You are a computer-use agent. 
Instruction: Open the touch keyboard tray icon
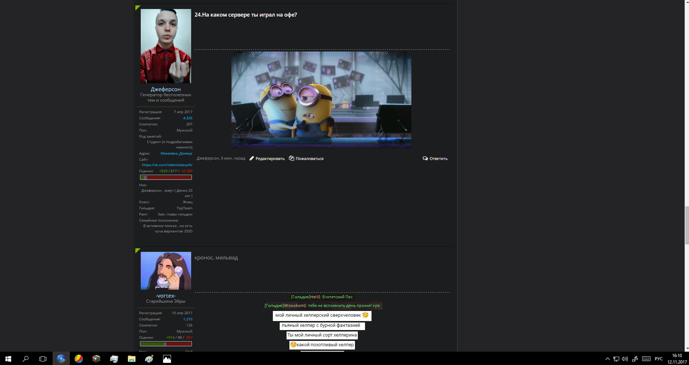pos(647,359)
